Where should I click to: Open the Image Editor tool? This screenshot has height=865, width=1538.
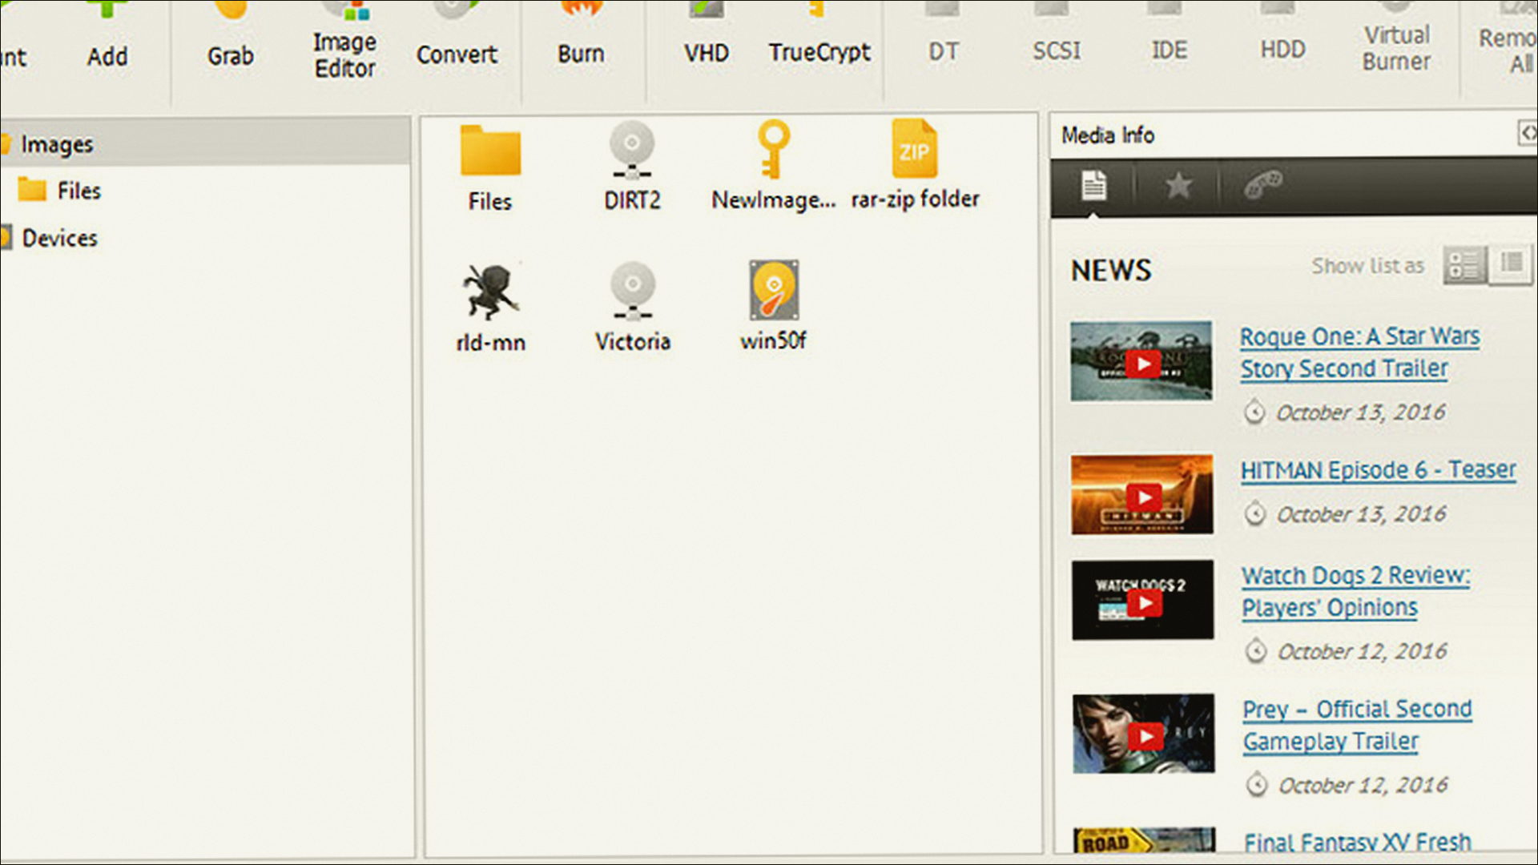point(344,40)
